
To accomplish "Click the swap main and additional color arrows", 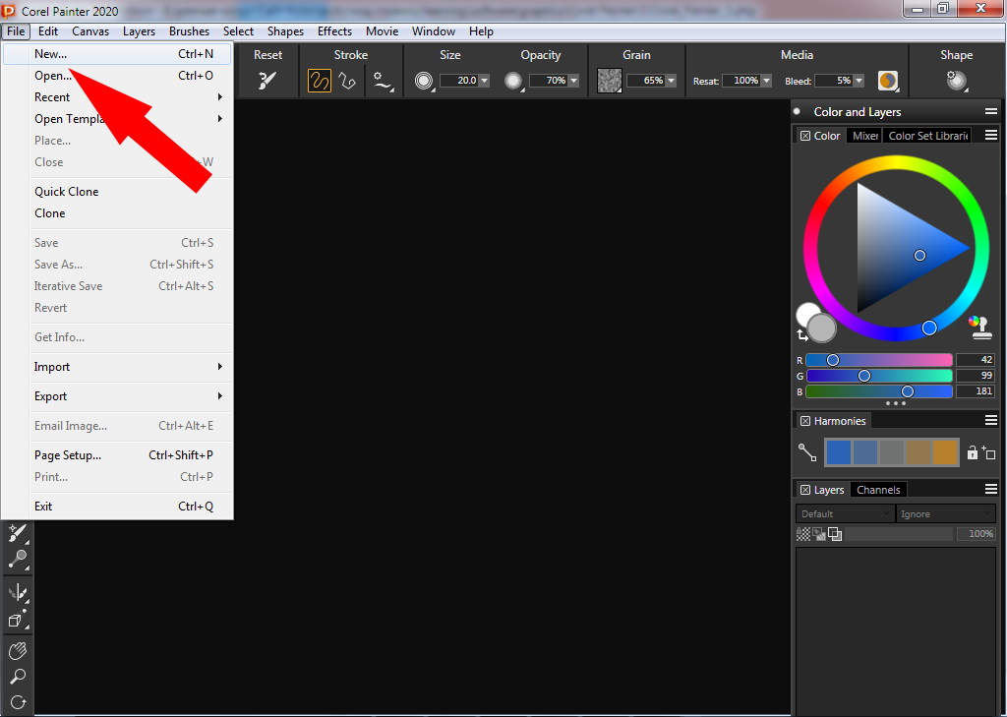I will coord(802,335).
